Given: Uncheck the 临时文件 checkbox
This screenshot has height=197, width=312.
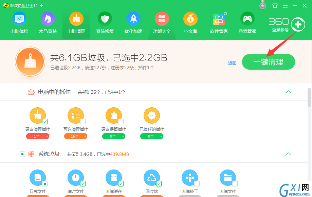Looking at the screenshot, I should (x=83, y=184).
